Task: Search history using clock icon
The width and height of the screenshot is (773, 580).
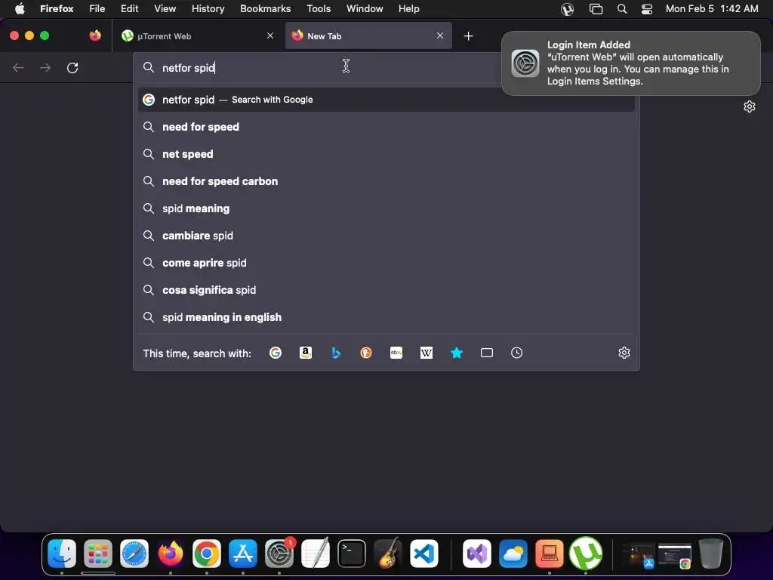Action: 516,353
